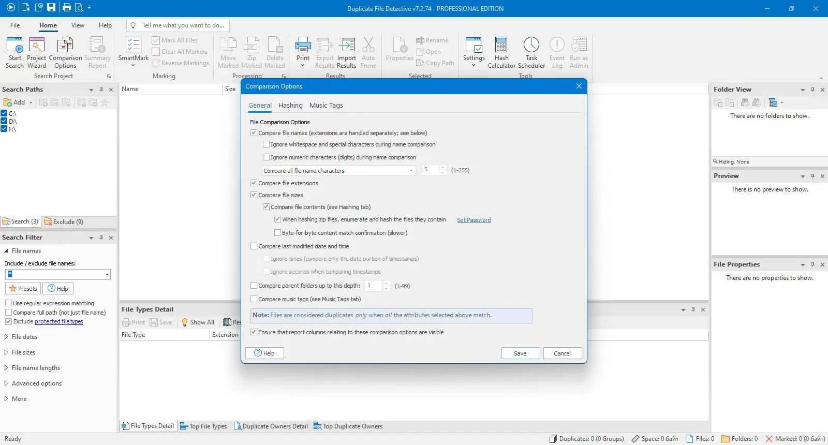The width and height of the screenshot is (828, 445).
Task: Uncheck the C:\ search path
Action: click(x=4, y=113)
